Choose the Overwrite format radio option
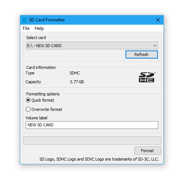 [x=28, y=109]
